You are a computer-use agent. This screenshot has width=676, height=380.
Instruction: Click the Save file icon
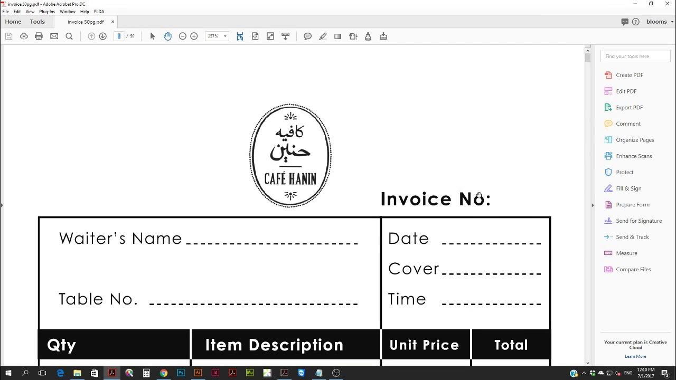tap(8, 36)
